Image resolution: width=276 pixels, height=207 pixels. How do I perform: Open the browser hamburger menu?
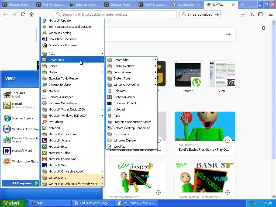(x=271, y=14)
